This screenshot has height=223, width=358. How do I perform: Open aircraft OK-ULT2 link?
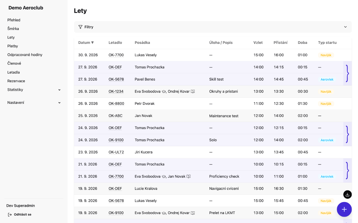click(x=116, y=152)
